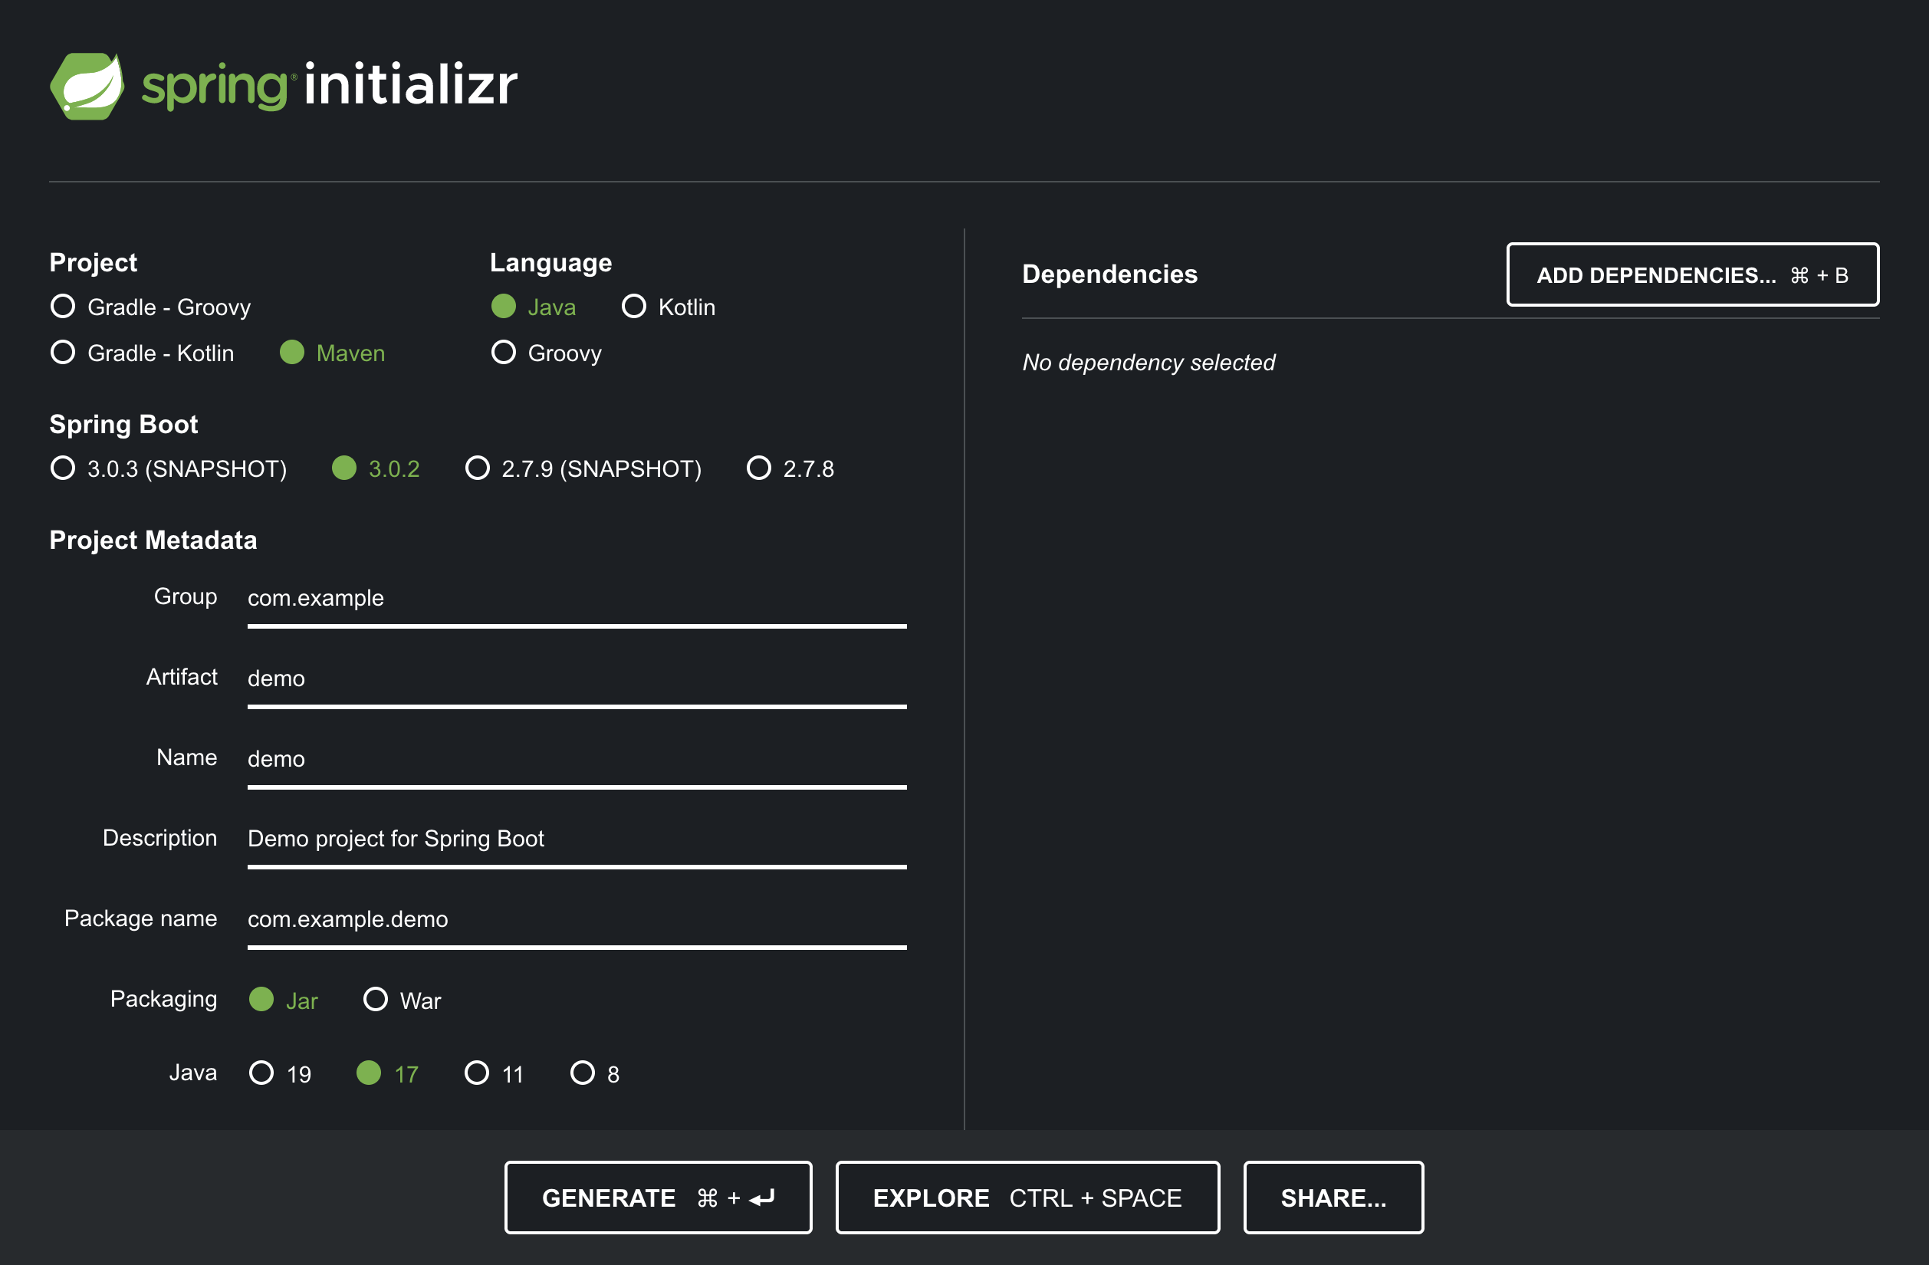Select Spring Boot 3.0.3 (SNAPSHOT)
The height and width of the screenshot is (1265, 1929).
click(x=169, y=468)
